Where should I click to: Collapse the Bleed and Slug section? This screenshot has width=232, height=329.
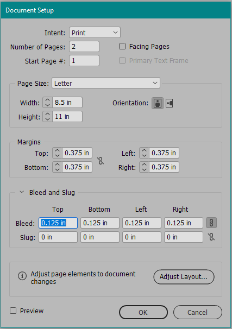click(x=22, y=192)
